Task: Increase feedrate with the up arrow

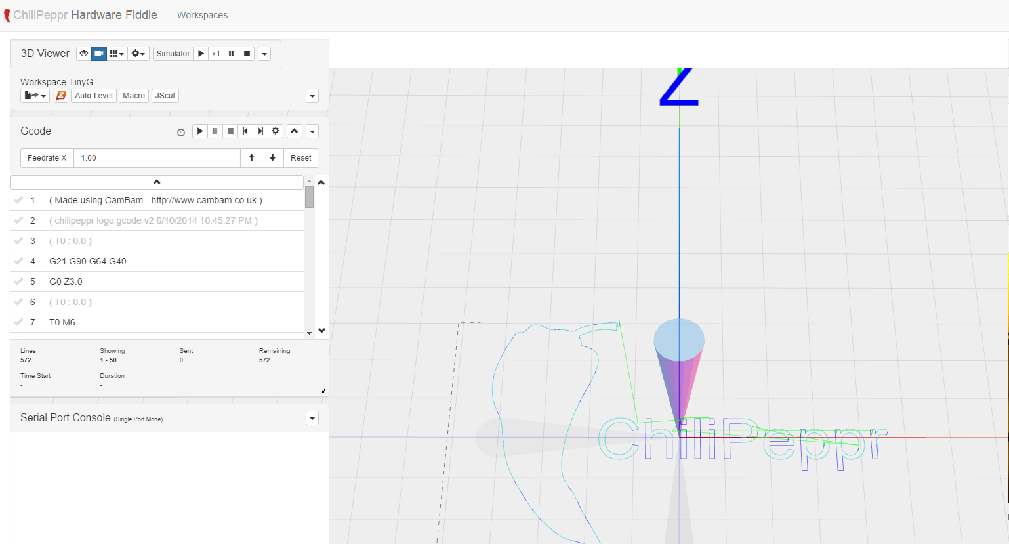Action: coord(251,158)
